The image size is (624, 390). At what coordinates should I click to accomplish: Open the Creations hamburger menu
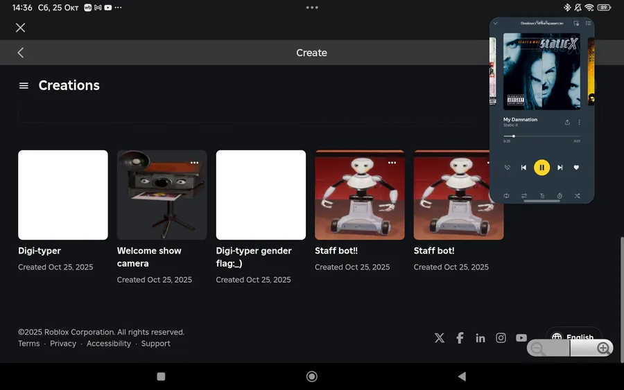pyautogui.click(x=24, y=85)
